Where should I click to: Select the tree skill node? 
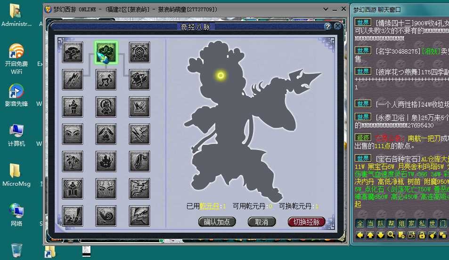(73, 53)
